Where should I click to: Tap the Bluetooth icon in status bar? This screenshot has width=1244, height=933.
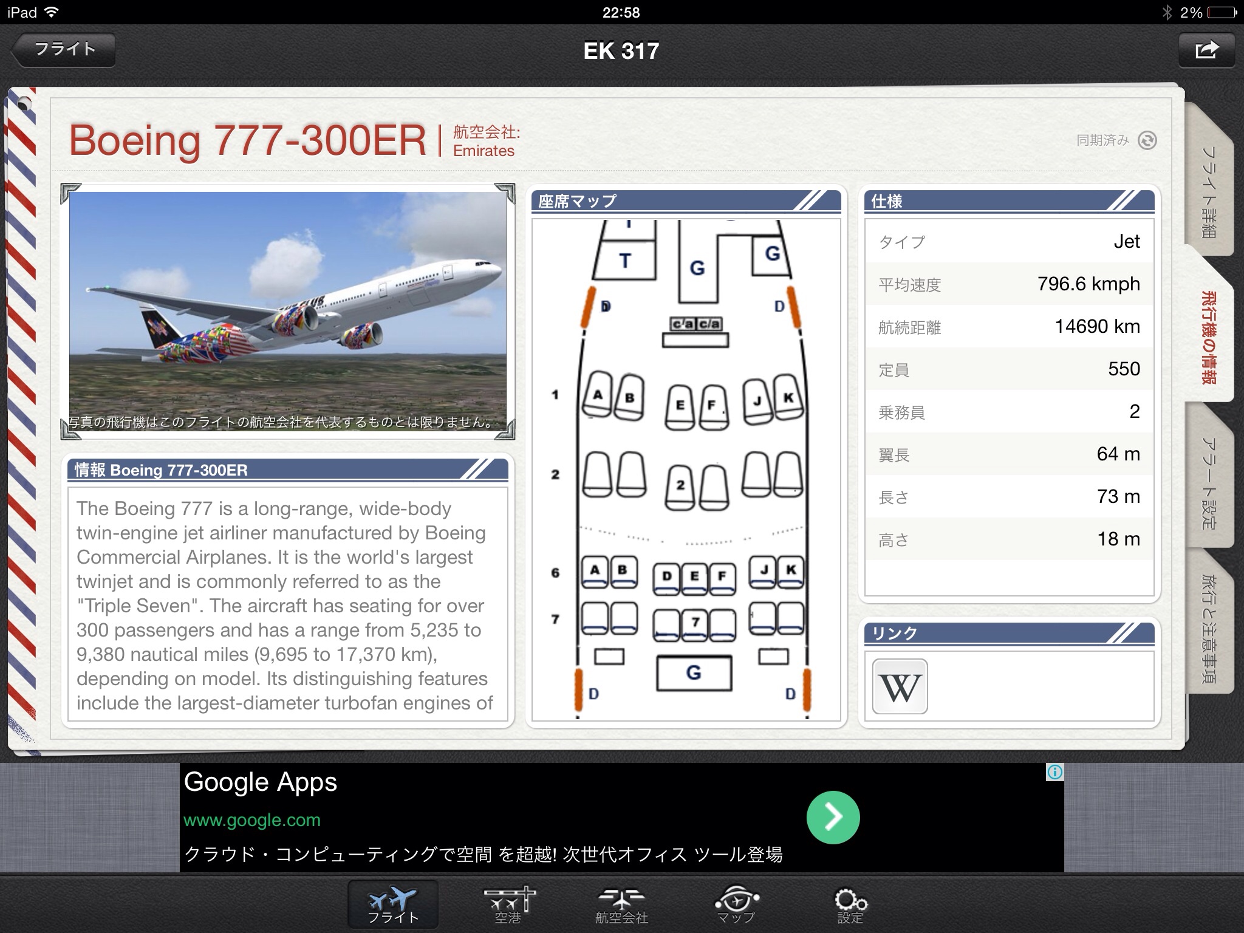point(1166,12)
